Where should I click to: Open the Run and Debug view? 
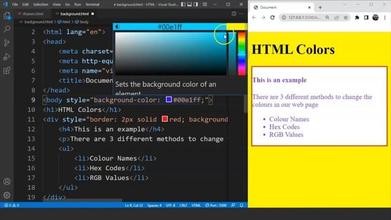click(x=7, y=57)
